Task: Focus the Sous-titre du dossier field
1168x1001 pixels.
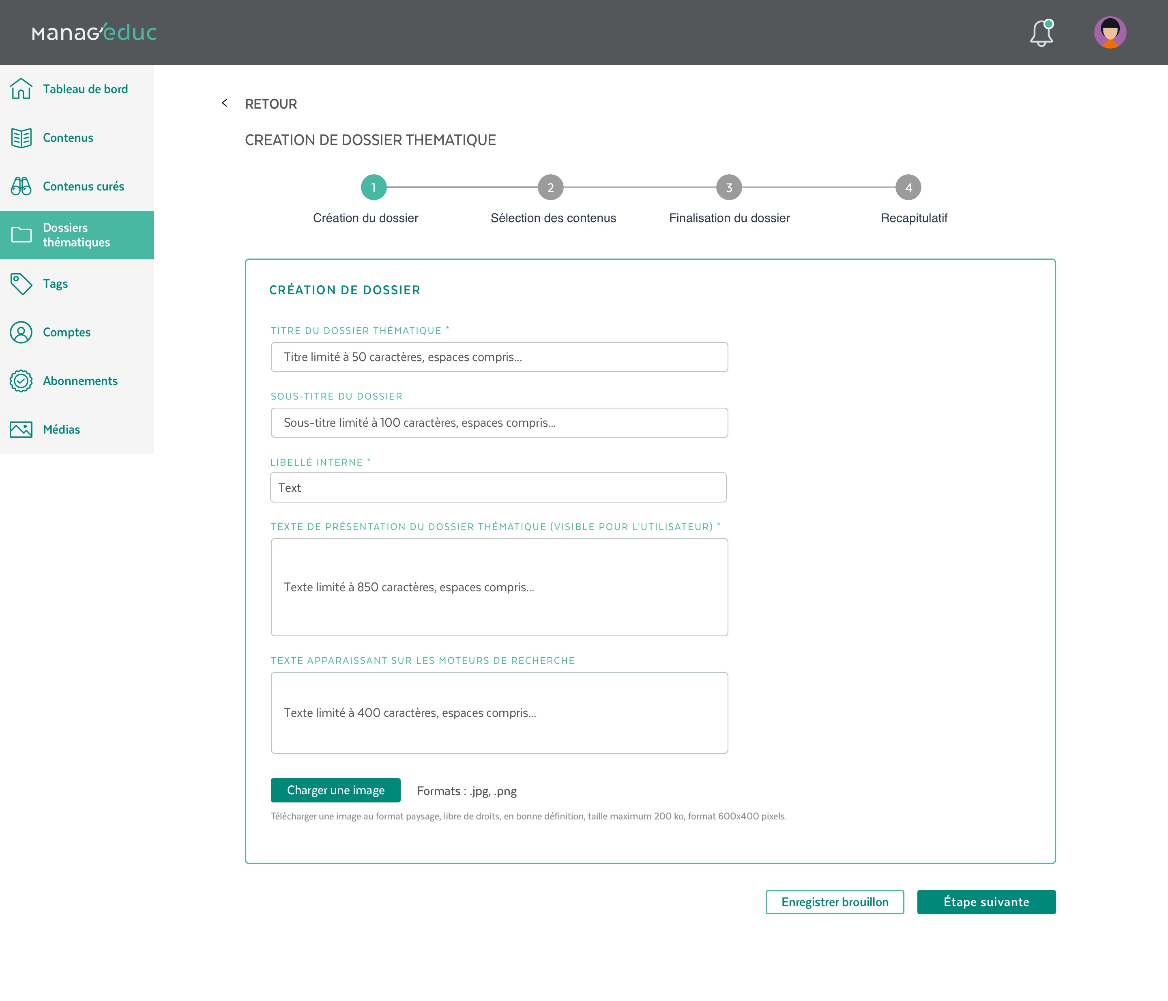Action: click(500, 422)
